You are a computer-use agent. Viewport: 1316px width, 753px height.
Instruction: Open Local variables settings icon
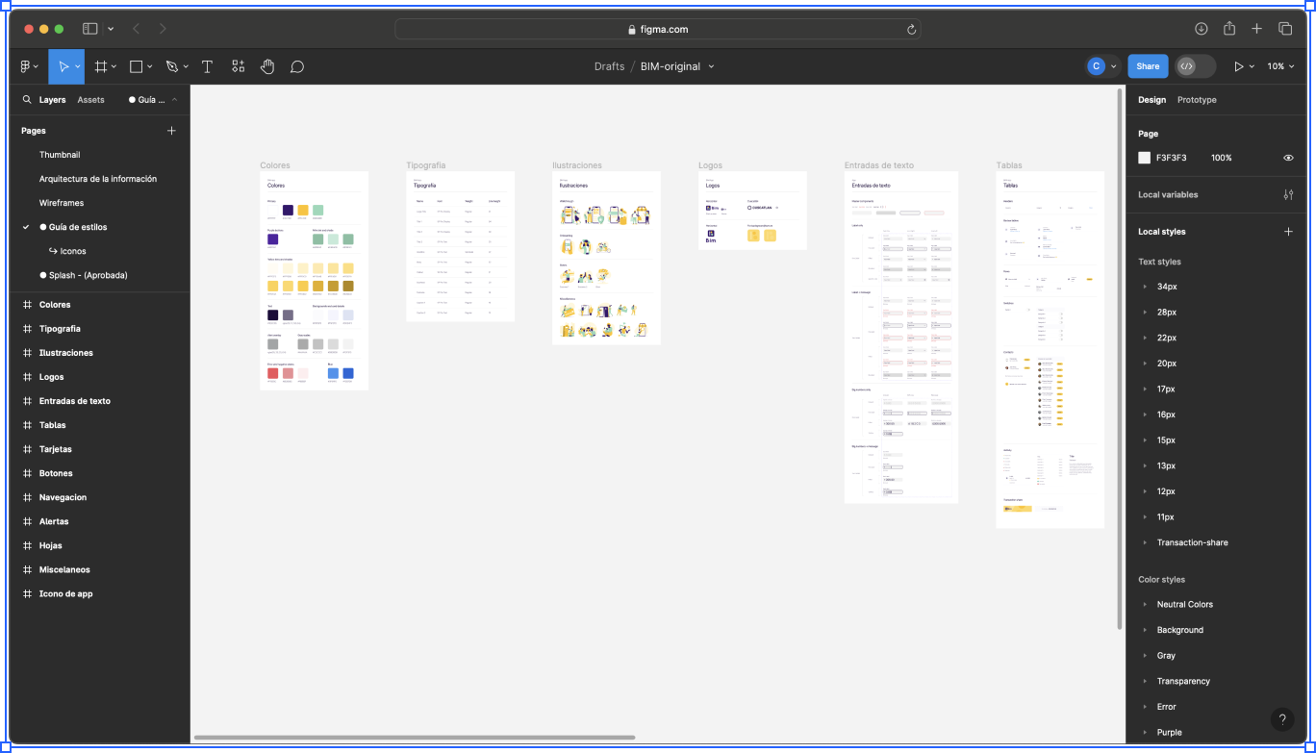pos(1288,194)
